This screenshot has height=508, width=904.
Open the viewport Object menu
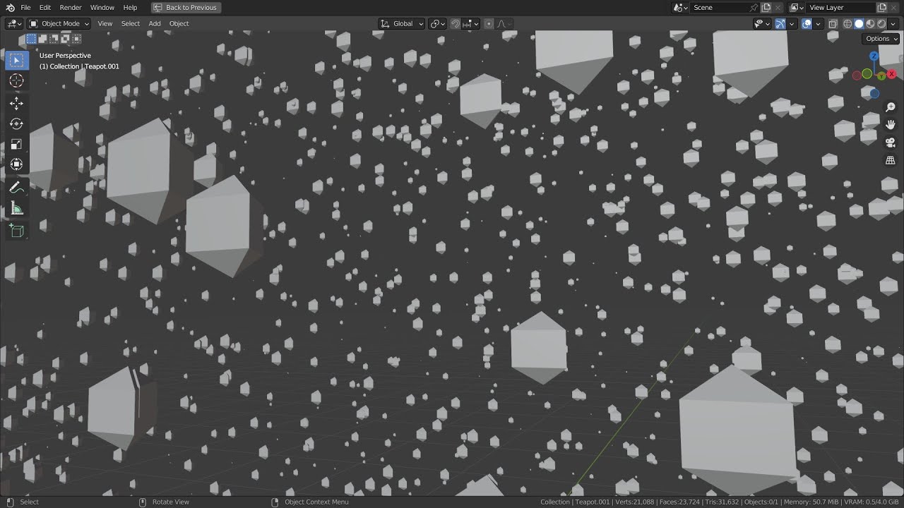click(x=179, y=23)
